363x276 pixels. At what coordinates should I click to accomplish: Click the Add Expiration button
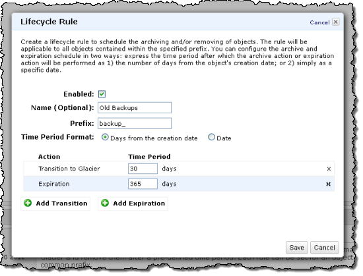click(133, 204)
